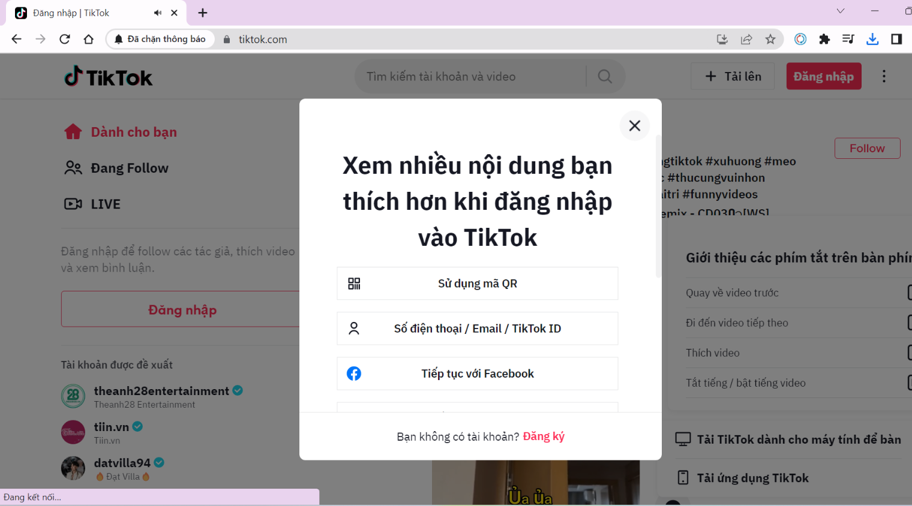912x506 pixels.
Task: Click the Tải lên upload button
Action: click(733, 76)
